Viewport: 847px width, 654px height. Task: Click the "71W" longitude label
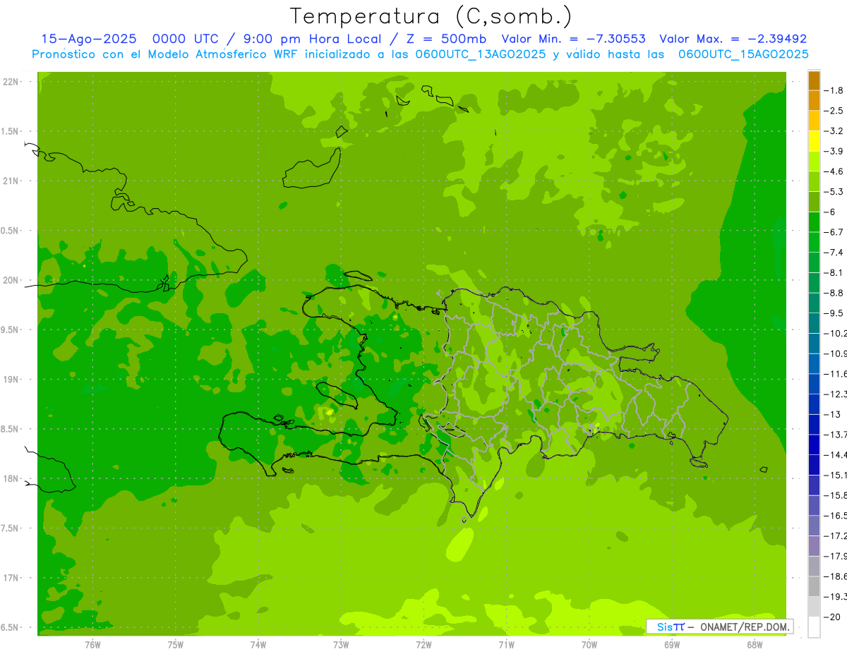(x=506, y=644)
